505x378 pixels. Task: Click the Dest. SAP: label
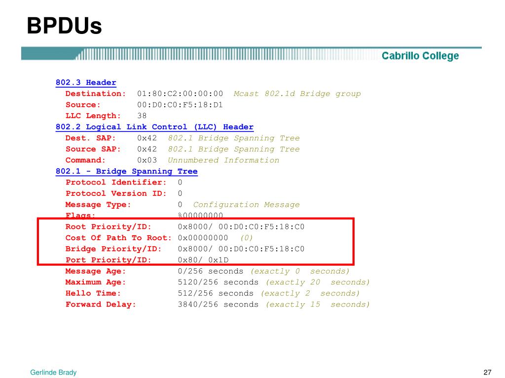91,138
